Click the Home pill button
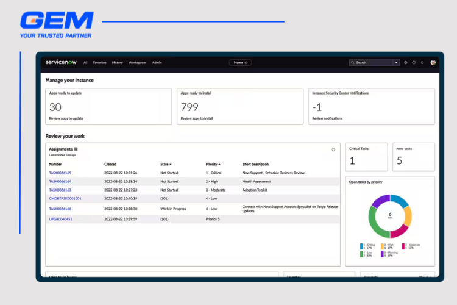Screen dimensions: 457x305 click(x=241, y=62)
